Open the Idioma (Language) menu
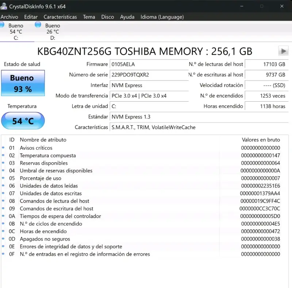The height and width of the screenshot is (288, 292). (x=162, y=17)
